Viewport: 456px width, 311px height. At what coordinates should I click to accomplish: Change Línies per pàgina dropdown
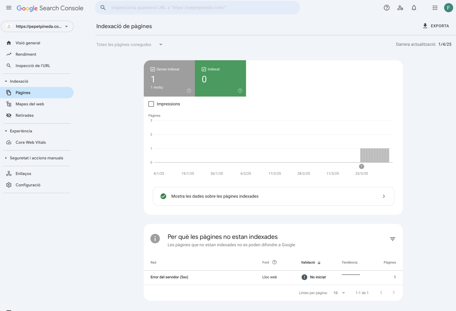tap(339, 293)
